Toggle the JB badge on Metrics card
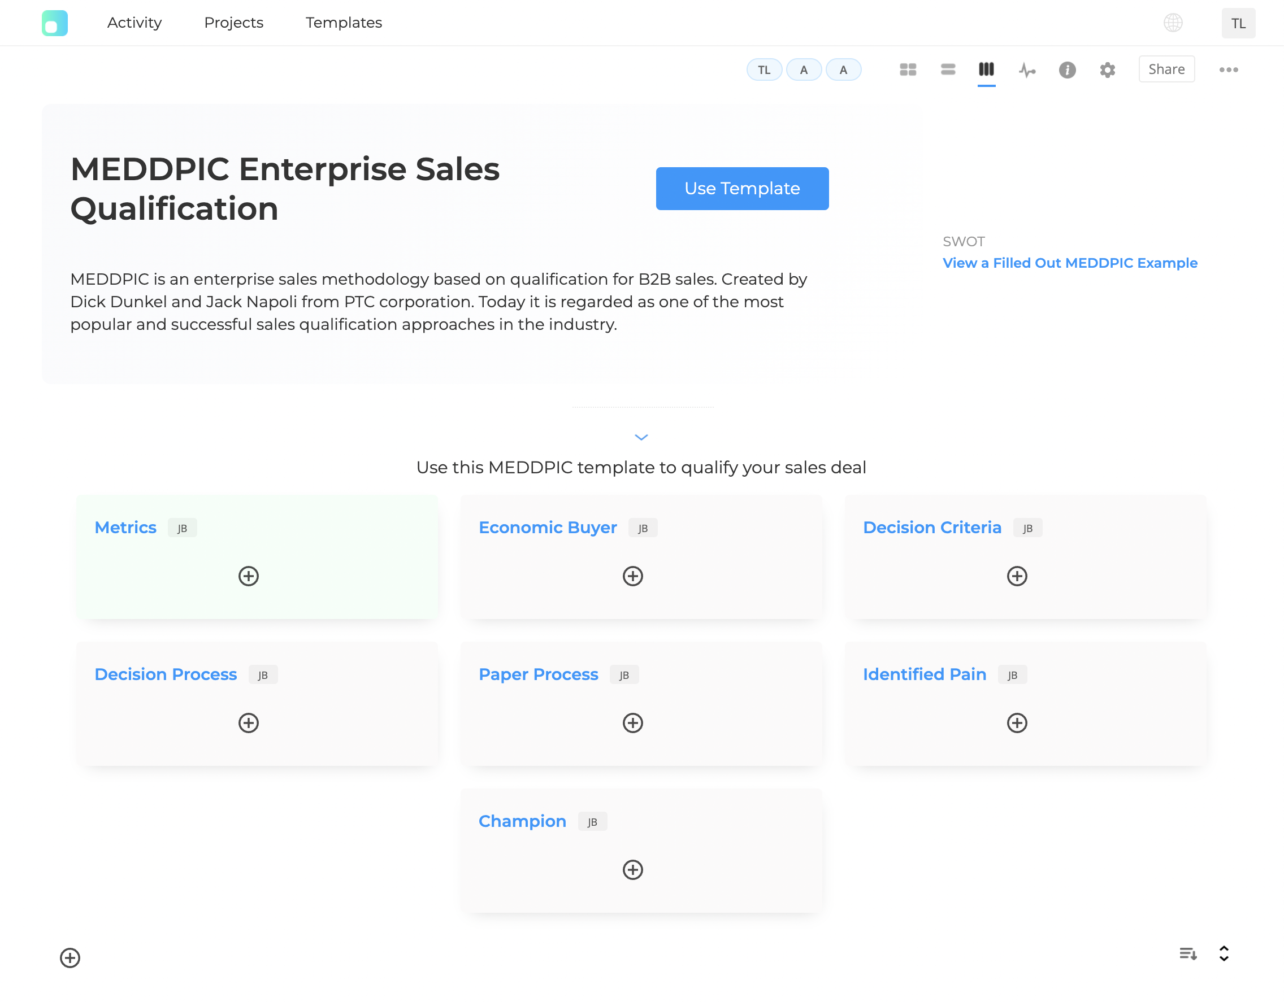The height and width of the screenshot is (1002, 1284). tap(182, 527)
